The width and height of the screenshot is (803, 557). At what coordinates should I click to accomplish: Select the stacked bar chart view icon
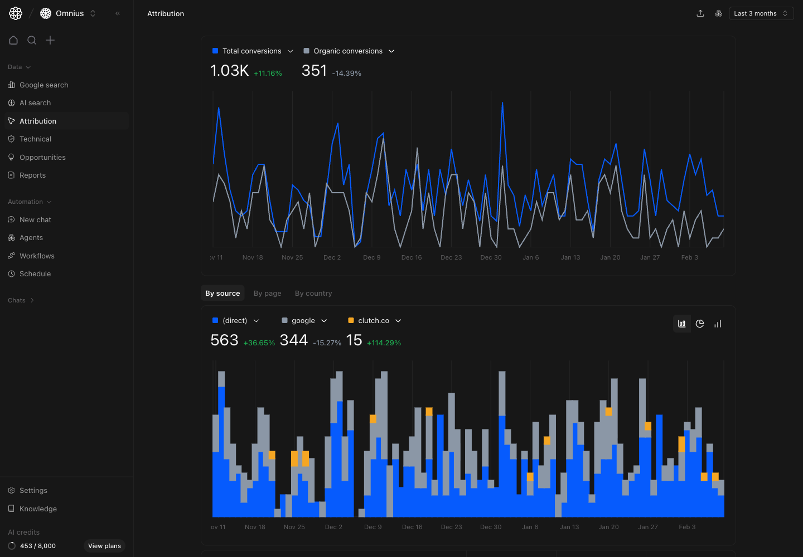click(681, 323)
